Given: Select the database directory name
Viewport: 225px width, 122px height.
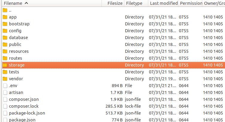Looking at the screenshot, I should tap(18, 38).
